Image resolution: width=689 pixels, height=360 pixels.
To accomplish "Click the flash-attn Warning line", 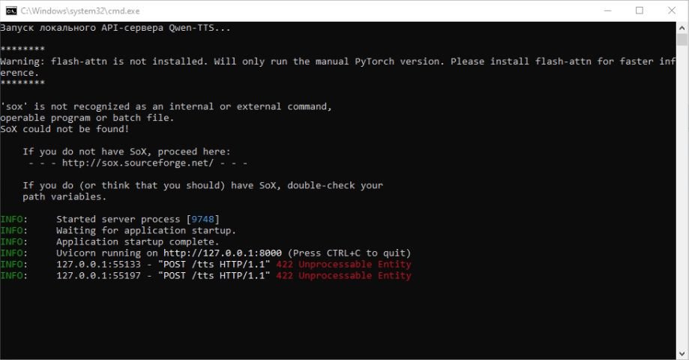I will (337, 67).
